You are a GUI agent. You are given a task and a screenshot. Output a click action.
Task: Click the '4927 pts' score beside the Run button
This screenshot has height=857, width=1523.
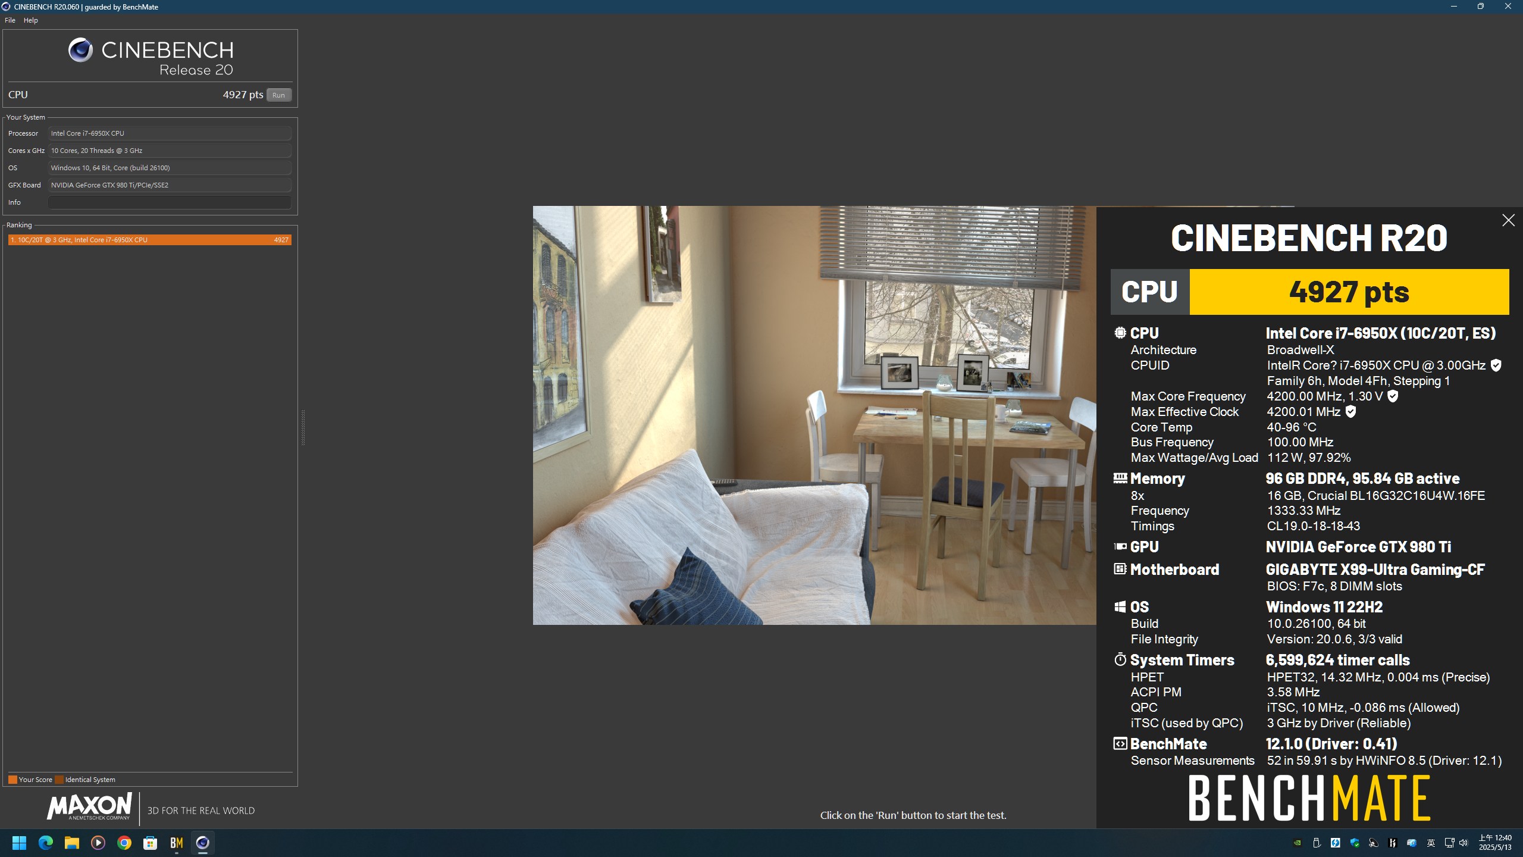(x=243, y=95)
